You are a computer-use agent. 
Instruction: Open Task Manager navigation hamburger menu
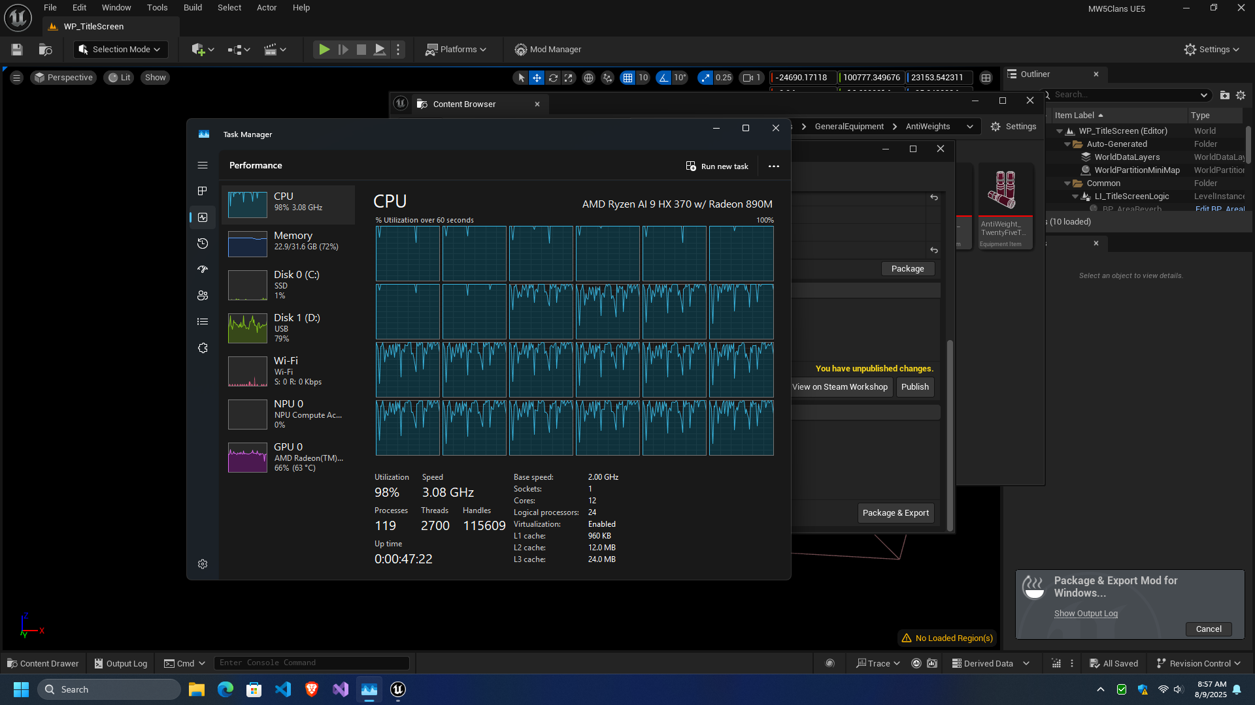tap(203, 166)
